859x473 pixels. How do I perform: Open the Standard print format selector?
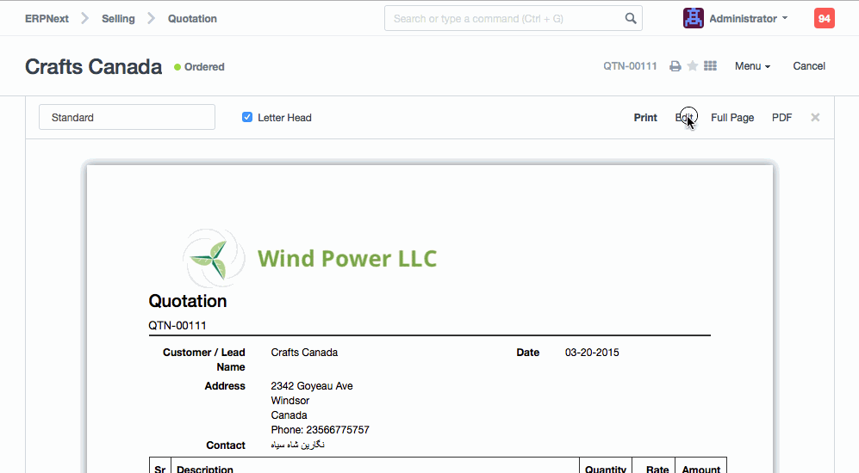coord(127,117)
